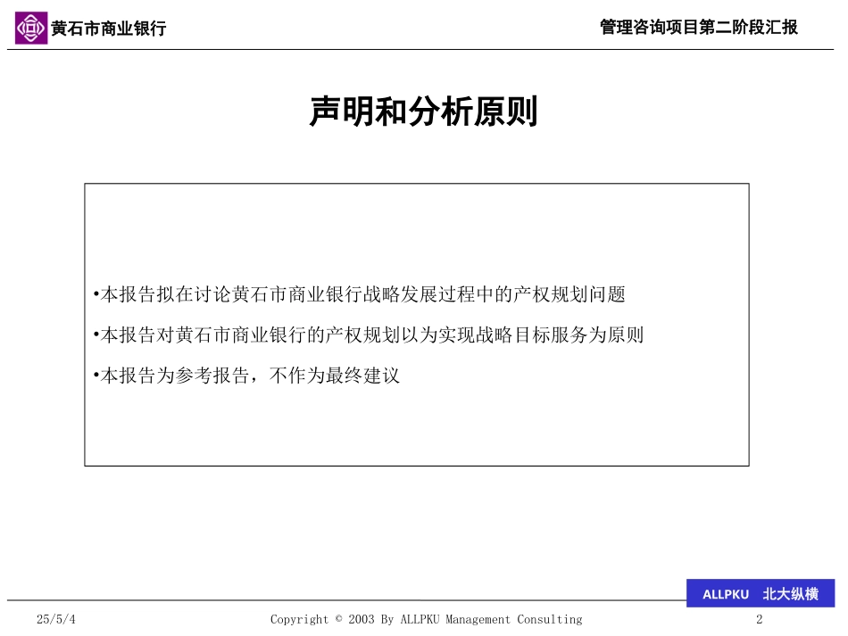Click the date 25/5/4 in footer
The image size is (848, 636).
tap(56, 619)
